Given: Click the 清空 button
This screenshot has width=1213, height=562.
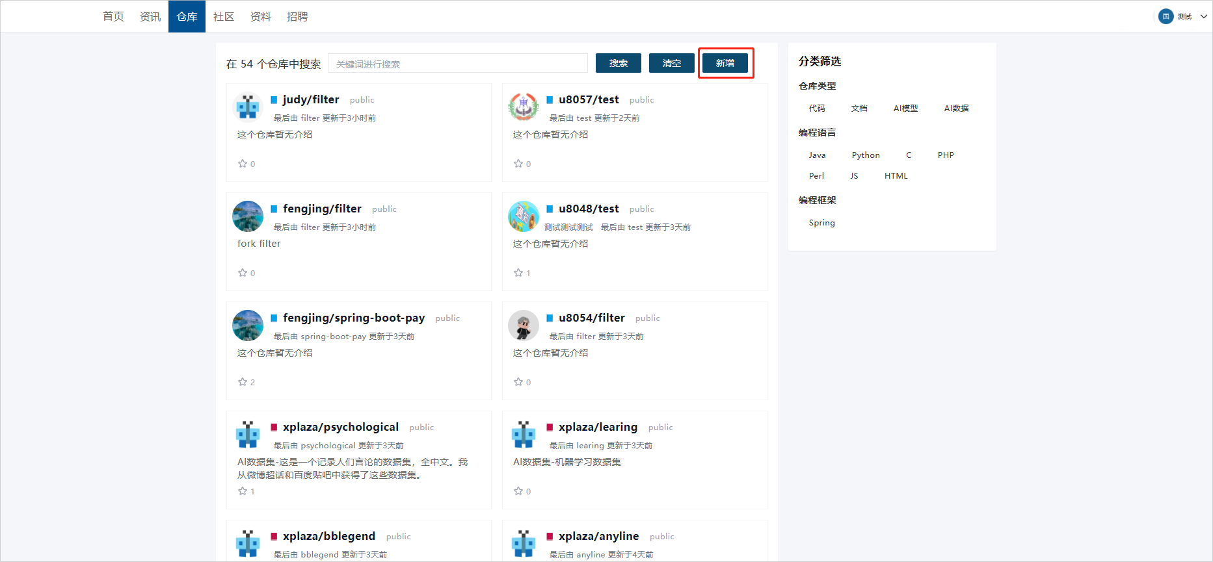Looking at the screenshot, I should click(671, 63).
